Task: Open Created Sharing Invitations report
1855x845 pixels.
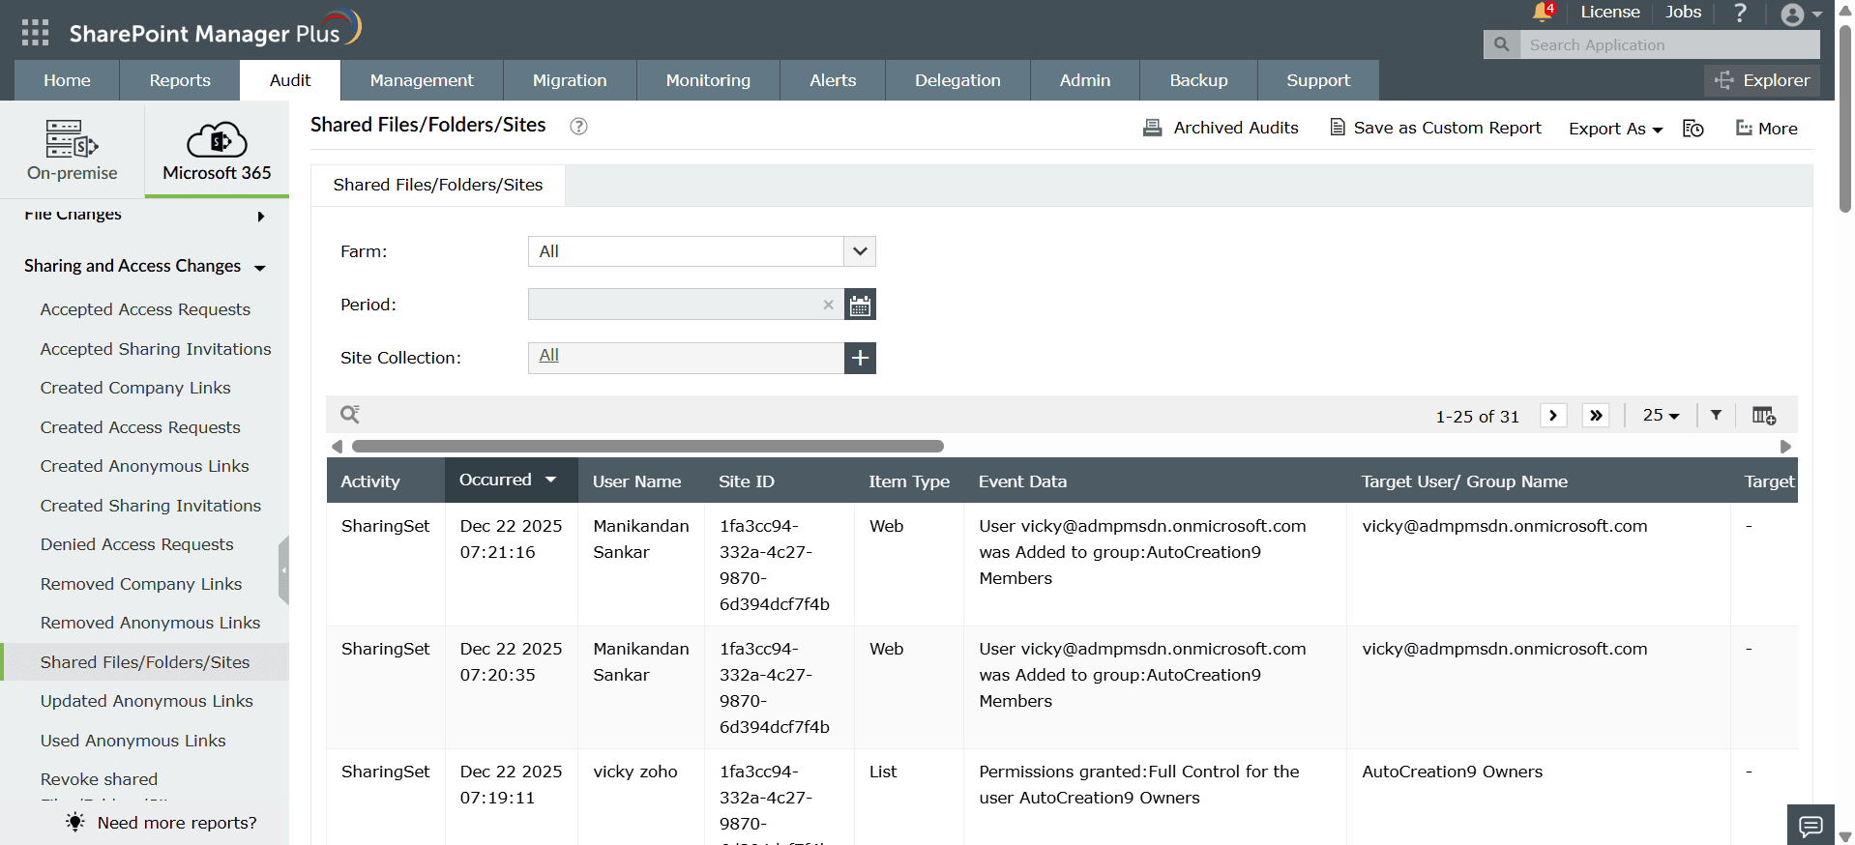Action: tap(151, 506)
